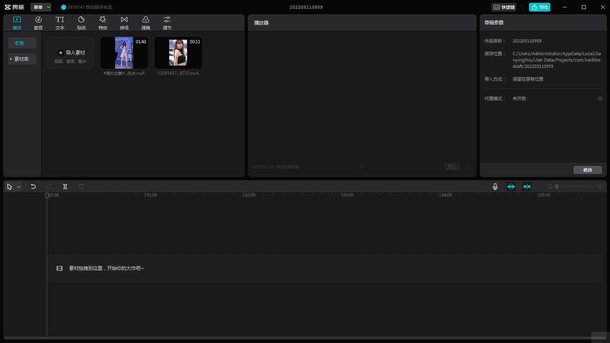
Task: Open the 滤镜 filters tab
Action: tap(146, 23)
